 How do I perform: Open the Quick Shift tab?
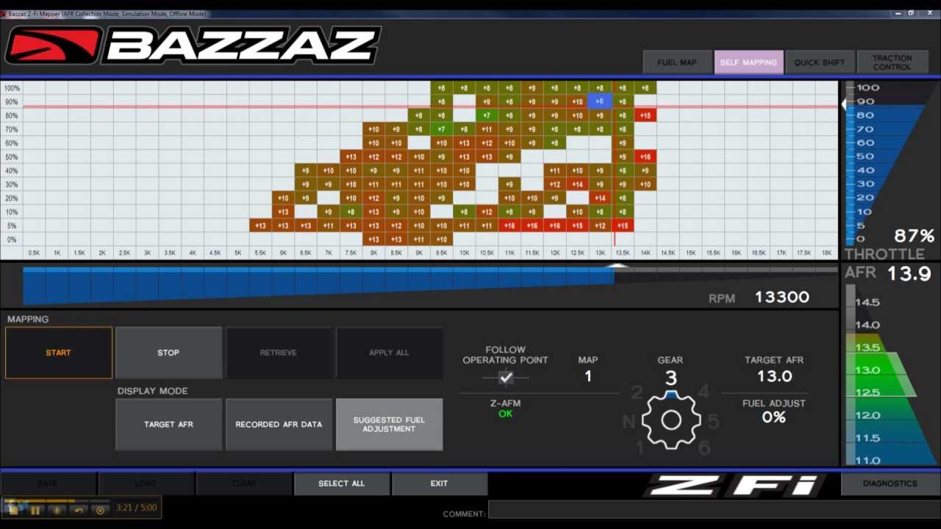point(820,62)
